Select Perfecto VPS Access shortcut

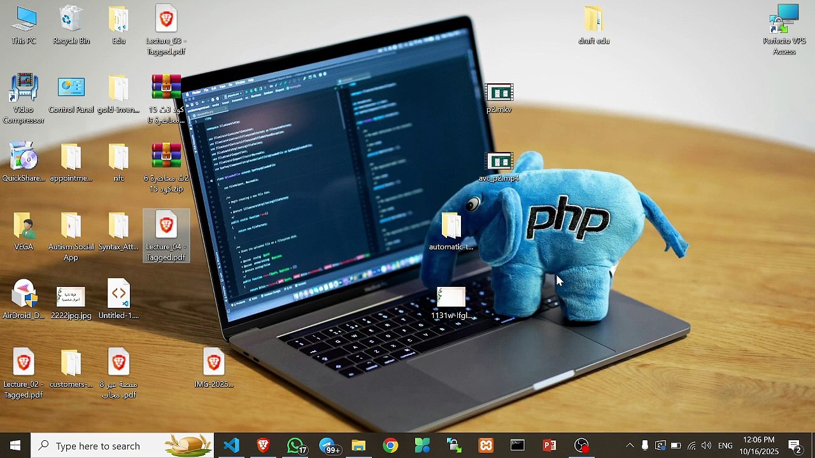point(784,31)
